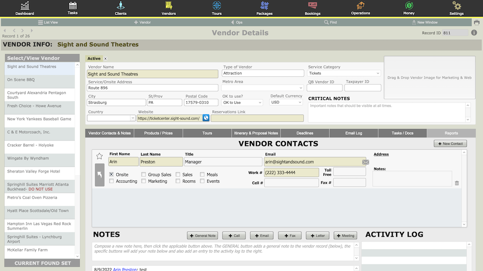Delete contact with trash icon
The image size is (483, 271).
tap(457, 183)
